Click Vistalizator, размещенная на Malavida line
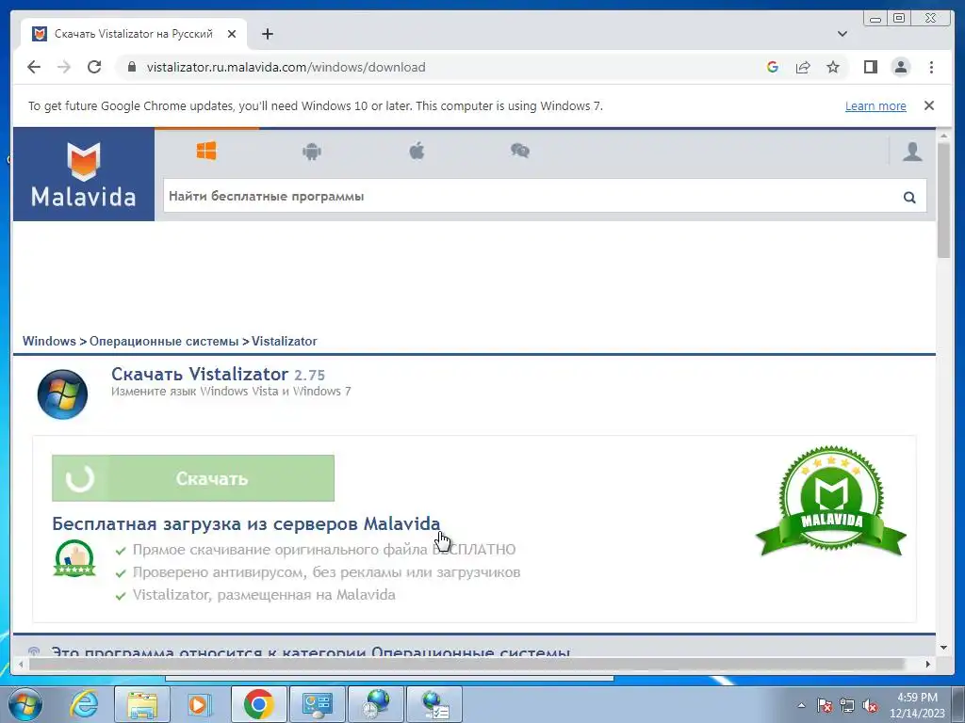The width and height of the screenshot is (965, 723). pyautogui.click(x=264, y=595)
